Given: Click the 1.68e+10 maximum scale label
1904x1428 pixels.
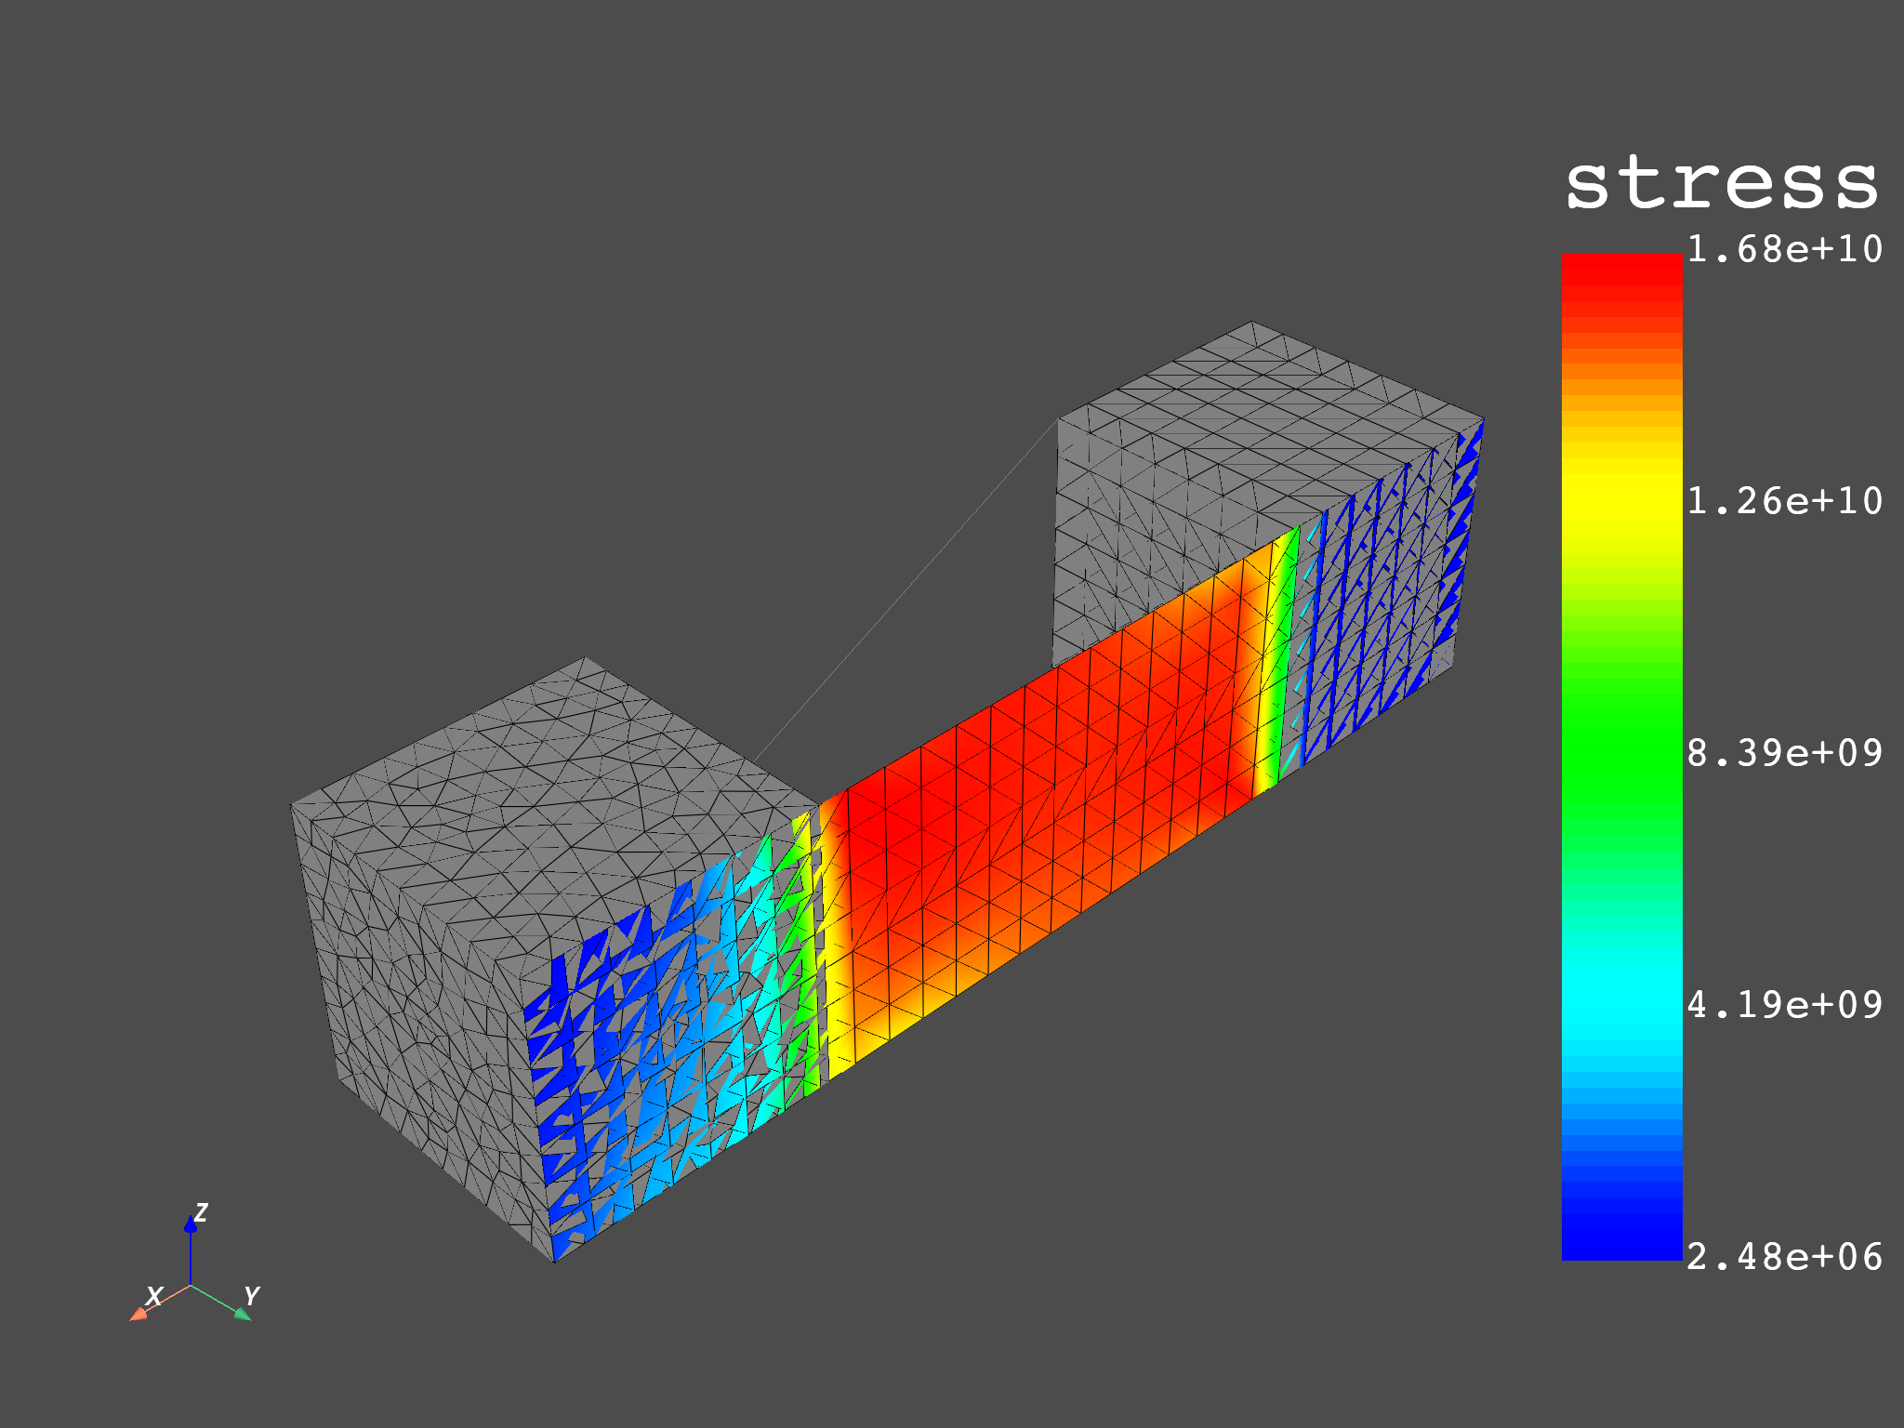Looking at the screenshot, I should point(1785,249).
